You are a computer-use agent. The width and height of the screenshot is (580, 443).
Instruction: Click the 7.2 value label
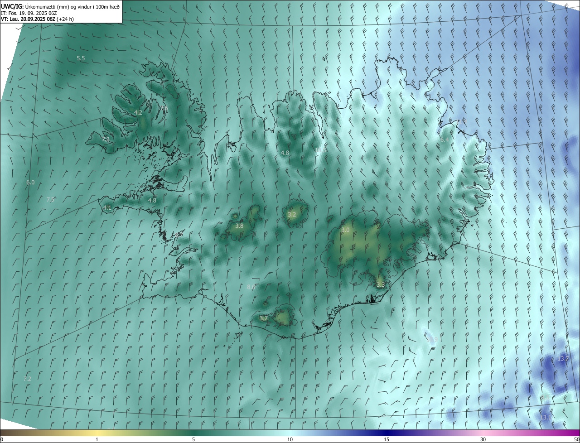27,379
